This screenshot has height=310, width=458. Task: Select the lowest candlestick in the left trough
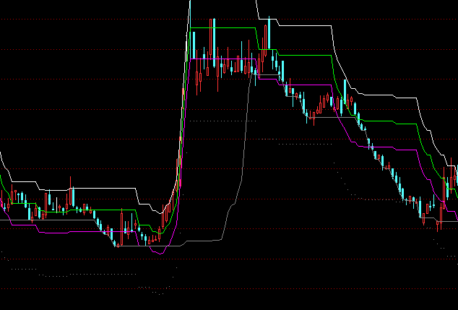point(117,244)
